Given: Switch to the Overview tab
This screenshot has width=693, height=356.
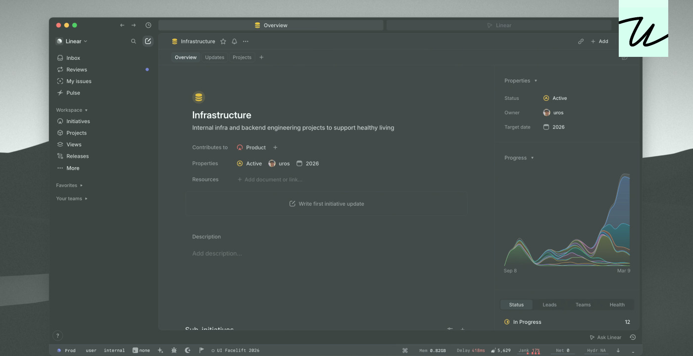Looking at the screenshot, I should (x=186, y=57).
